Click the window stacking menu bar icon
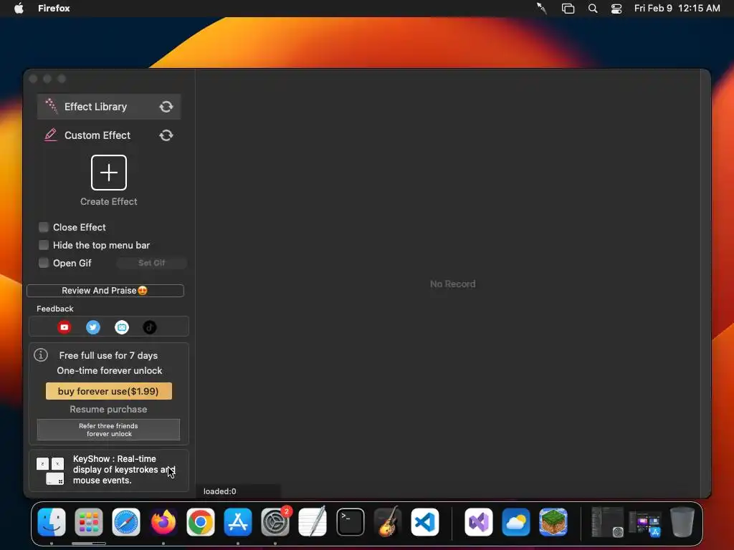Image resolution: width=734 pixels, height=550 pixels. 568,9
